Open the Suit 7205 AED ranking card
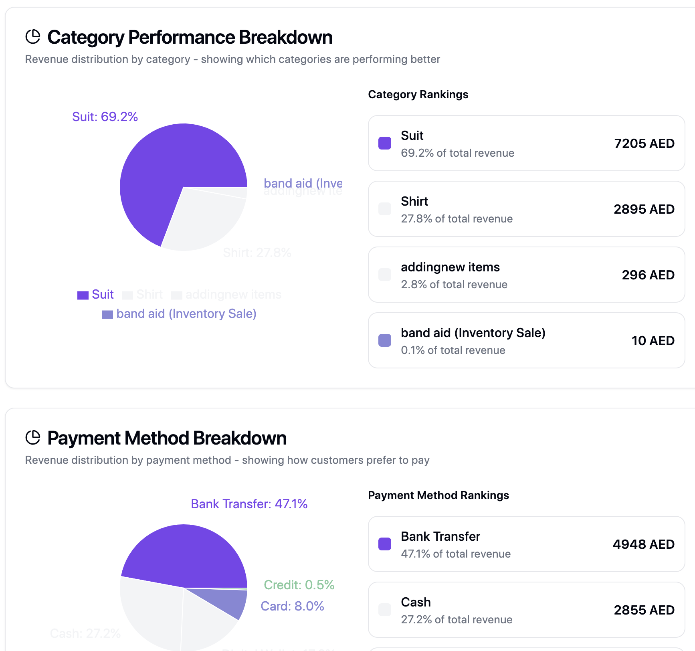This screenshot has height=651, width=695. click(526, 143)
